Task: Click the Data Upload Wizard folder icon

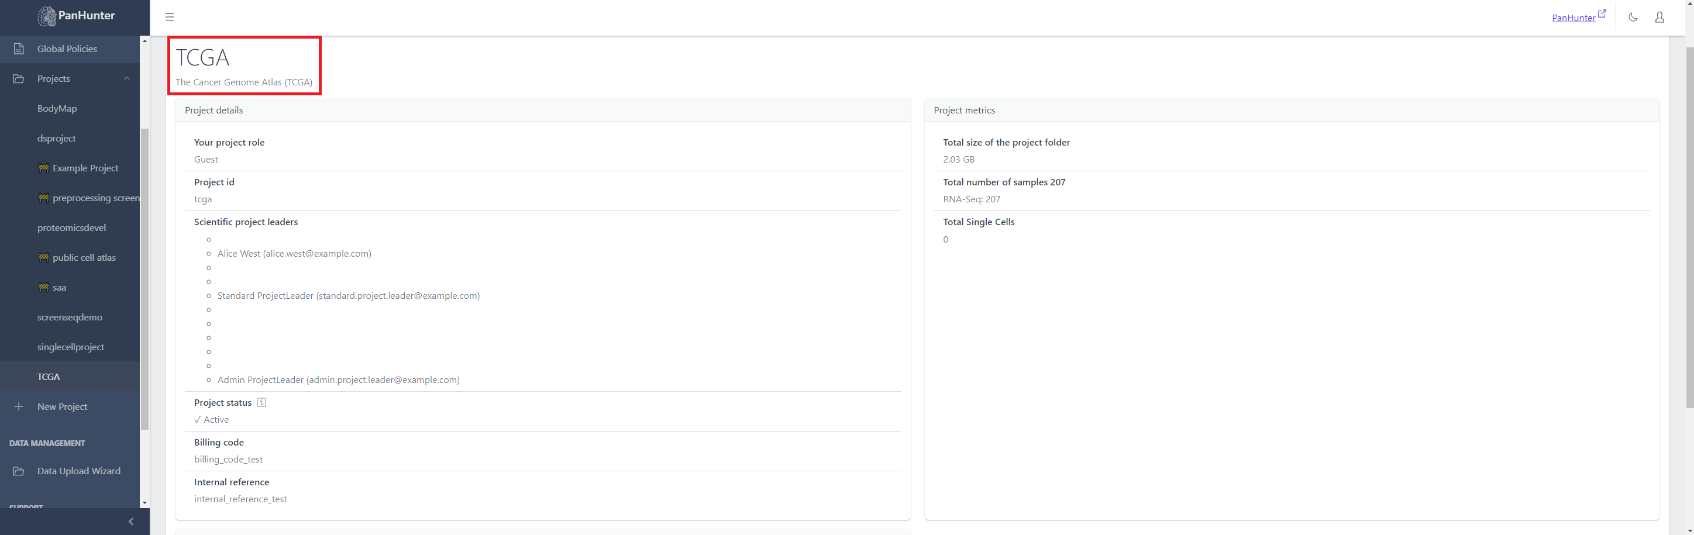Action: point(19,471)
